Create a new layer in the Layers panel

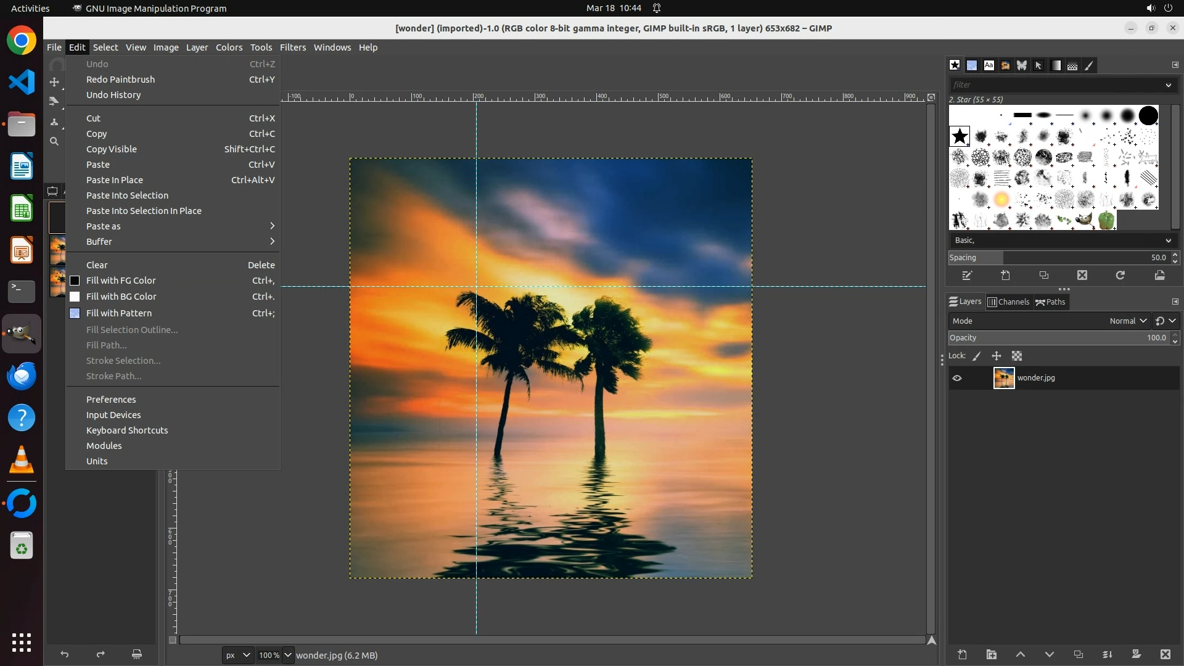coord(962,654)
